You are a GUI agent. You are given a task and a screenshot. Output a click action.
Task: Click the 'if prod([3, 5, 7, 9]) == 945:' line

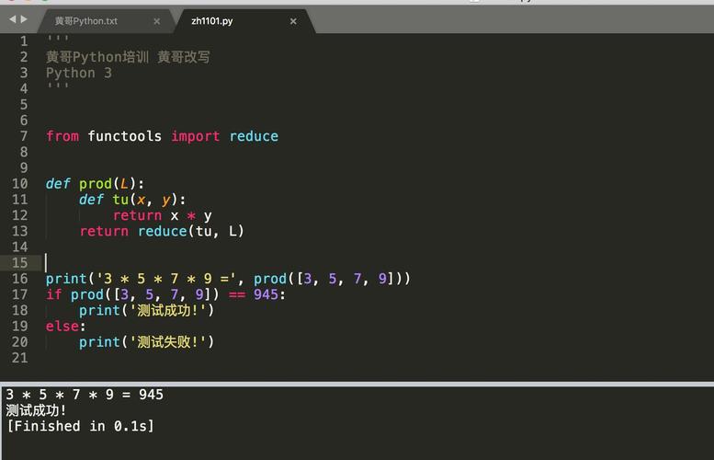coord(165,294)
